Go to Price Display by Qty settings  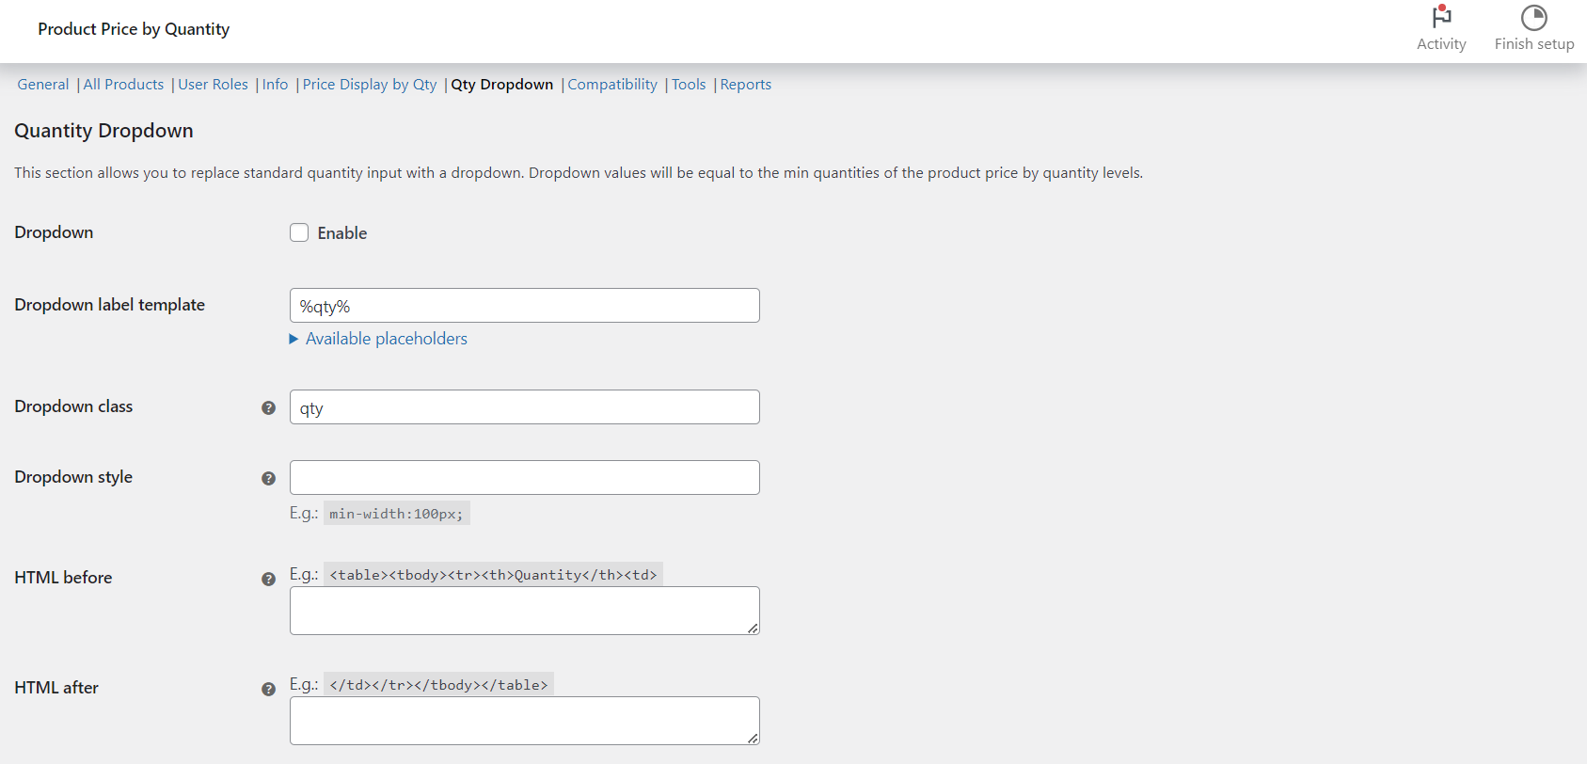(x=369, y=84)
